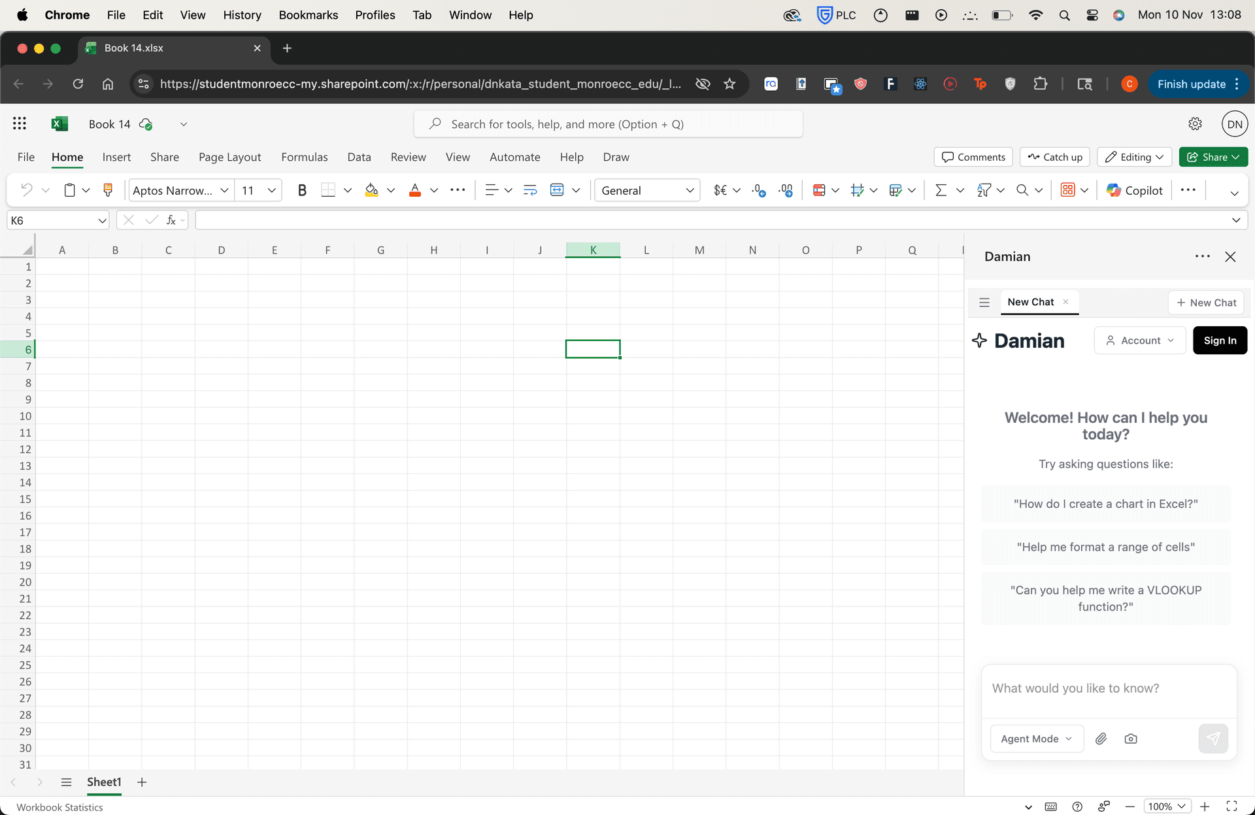Viewport: 1255px width, 815px height.
Task: Attach a file with the paperclip icon
Action: coord(1101,739)
